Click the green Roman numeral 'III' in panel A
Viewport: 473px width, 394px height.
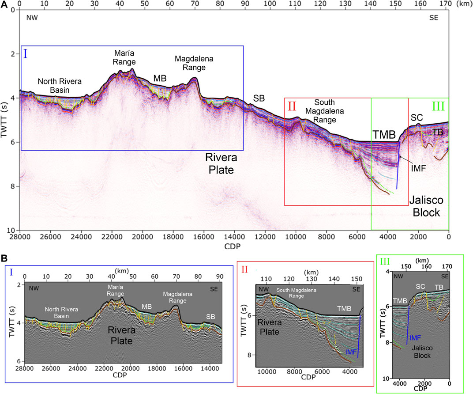pyautogui.click(x=438, y=106)
